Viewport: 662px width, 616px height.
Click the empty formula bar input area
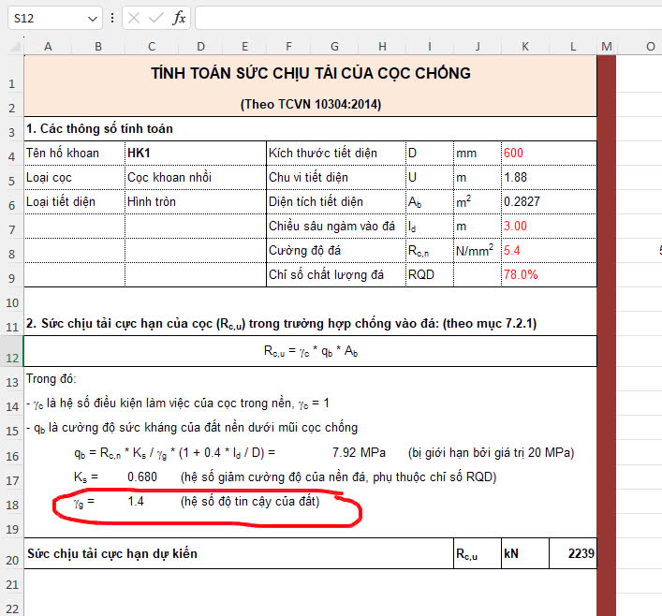(x=421, y=18)
